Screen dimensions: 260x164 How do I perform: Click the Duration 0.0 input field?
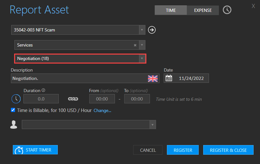pos(41,99)
